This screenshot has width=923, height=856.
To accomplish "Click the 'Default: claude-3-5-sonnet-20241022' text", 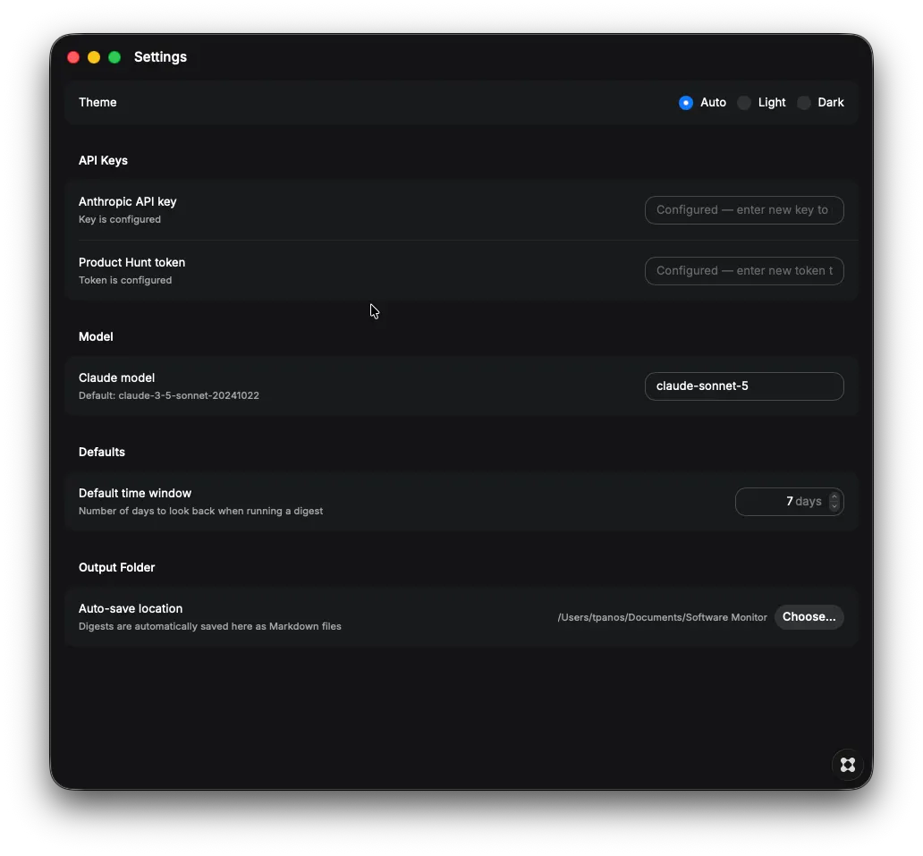I will [169, 395].
